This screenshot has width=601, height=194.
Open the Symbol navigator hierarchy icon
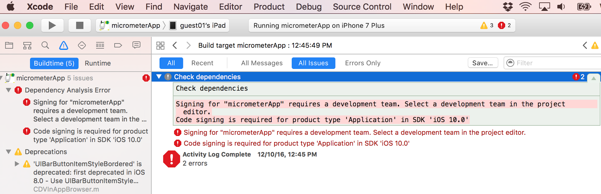[x=27, y=45]
